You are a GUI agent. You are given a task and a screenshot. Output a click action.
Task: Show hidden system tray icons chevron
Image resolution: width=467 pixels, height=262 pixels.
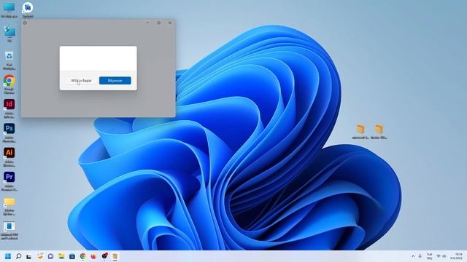413,256
